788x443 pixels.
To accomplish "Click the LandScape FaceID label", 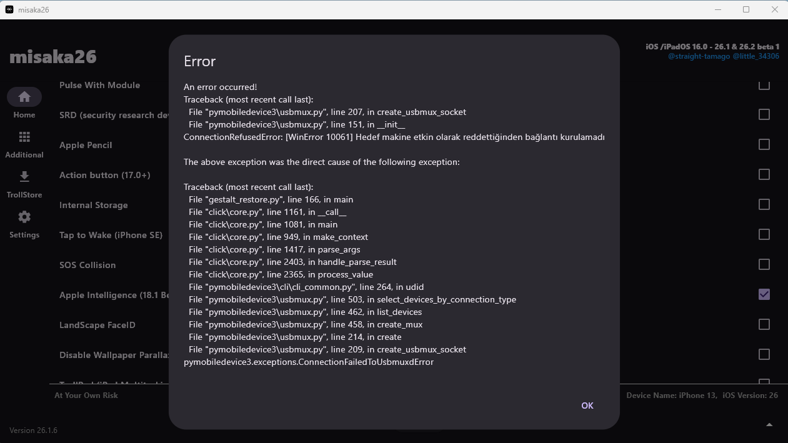I will (97, 325).
